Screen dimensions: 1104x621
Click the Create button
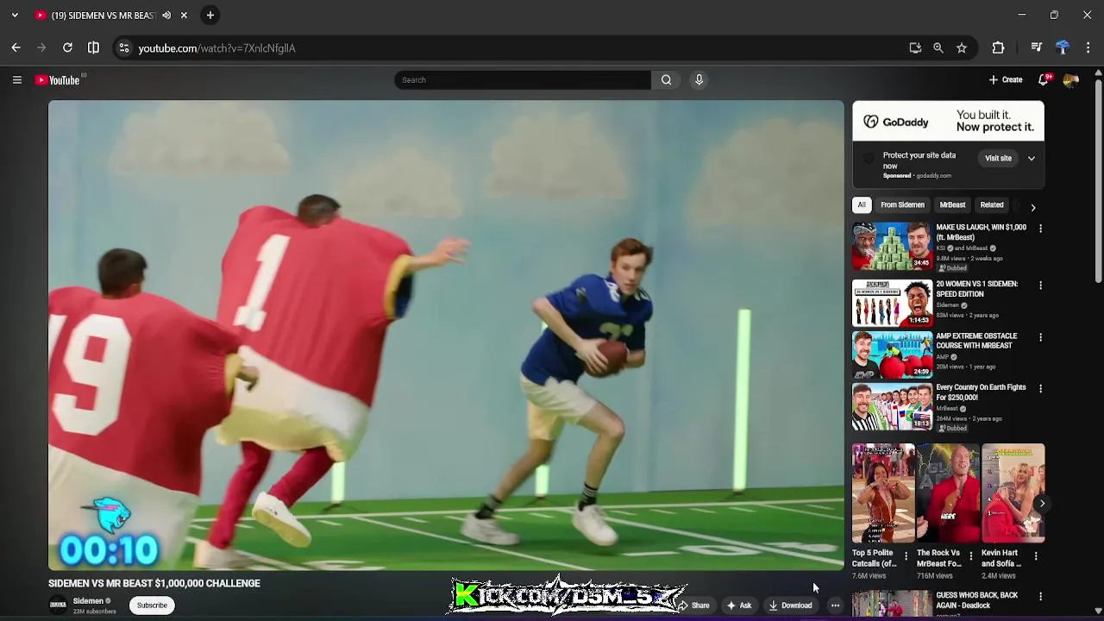pyautogui.click(x=1006, y=80)
